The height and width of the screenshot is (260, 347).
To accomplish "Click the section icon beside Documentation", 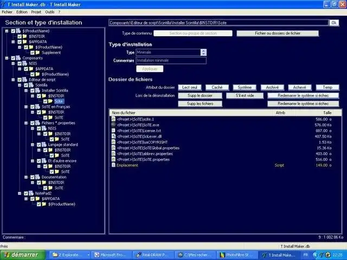I will [37, 177].
